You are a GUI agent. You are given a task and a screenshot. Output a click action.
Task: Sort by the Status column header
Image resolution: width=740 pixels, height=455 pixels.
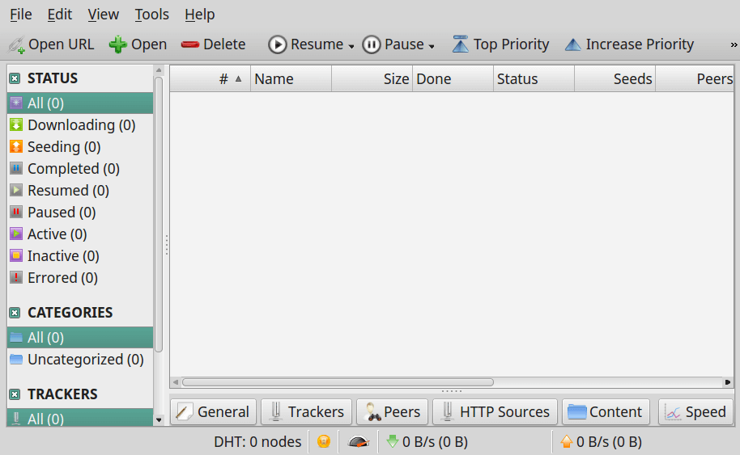click(x=534, y=78)
